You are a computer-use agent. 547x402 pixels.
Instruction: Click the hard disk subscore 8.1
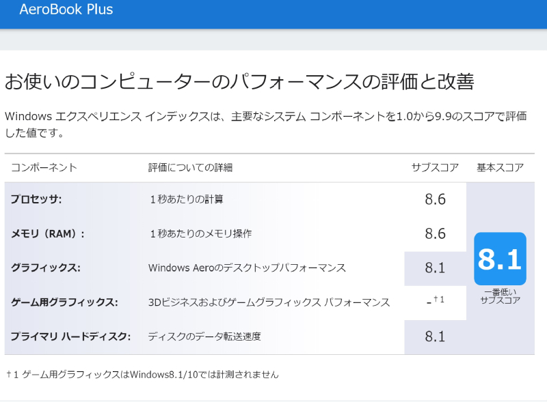[435, 336]
